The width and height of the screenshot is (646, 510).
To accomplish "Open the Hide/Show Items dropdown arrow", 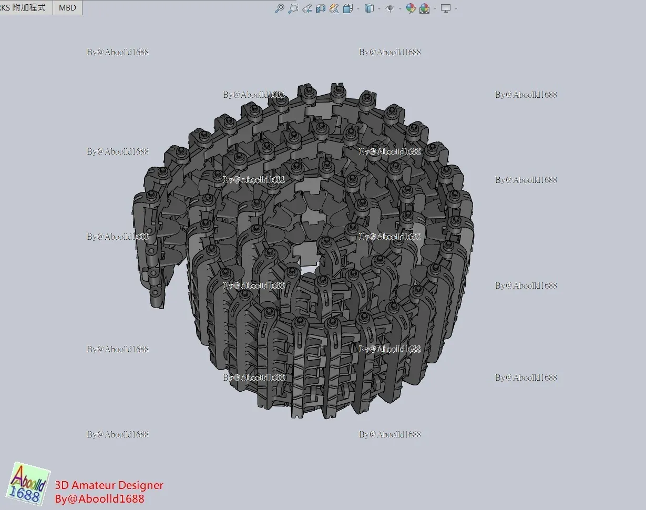I will pos(400,8).
